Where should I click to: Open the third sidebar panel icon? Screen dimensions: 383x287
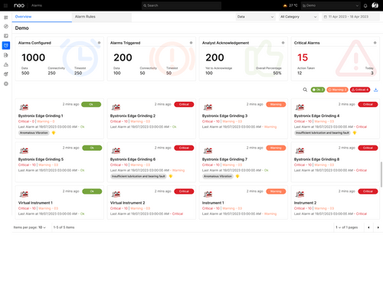coord(6,36)
